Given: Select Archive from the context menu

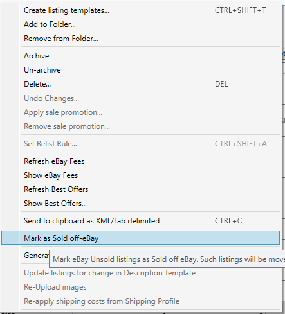Looking at the screenshot, I should (140, 56).
